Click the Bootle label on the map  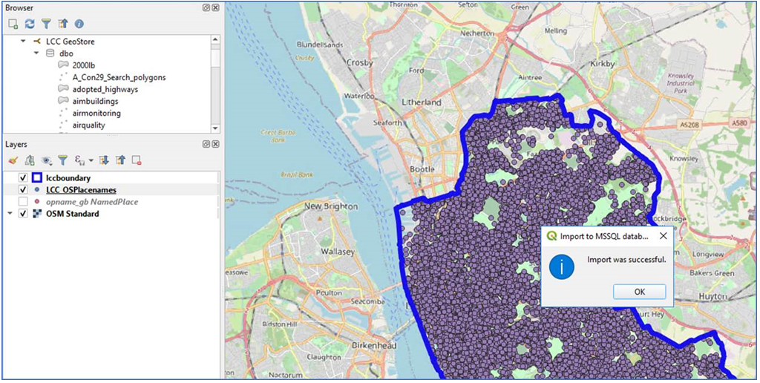[422, 169]
